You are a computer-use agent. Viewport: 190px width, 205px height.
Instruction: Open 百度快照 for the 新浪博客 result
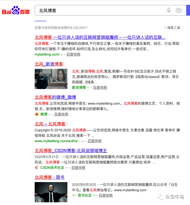100,87
